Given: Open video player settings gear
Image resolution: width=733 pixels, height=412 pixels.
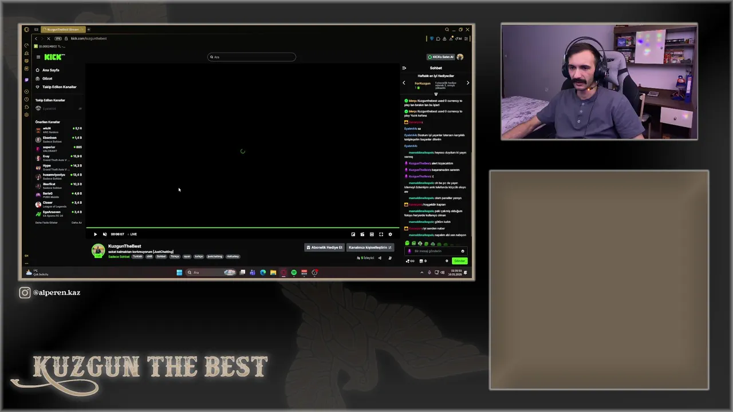Looking at the screenshot, I should (x=391, y=234).
